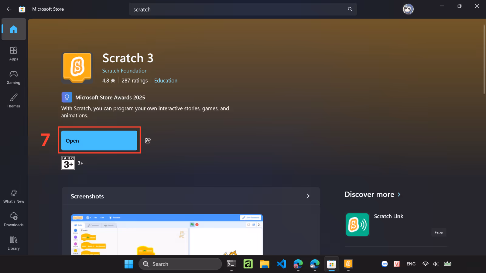Click the Microsoft Store Awards 2025 text
The height and width of the screenshot is (273, 486).
pyautogui.click(x=110, y=97)
